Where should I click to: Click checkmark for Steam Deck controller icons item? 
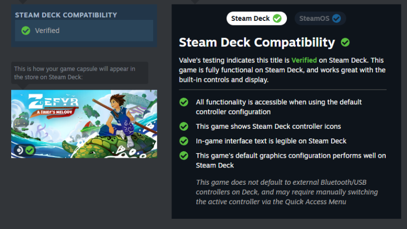[x=184, y=126]
